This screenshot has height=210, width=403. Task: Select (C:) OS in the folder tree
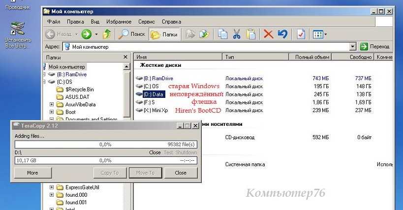tap(64, 82)
